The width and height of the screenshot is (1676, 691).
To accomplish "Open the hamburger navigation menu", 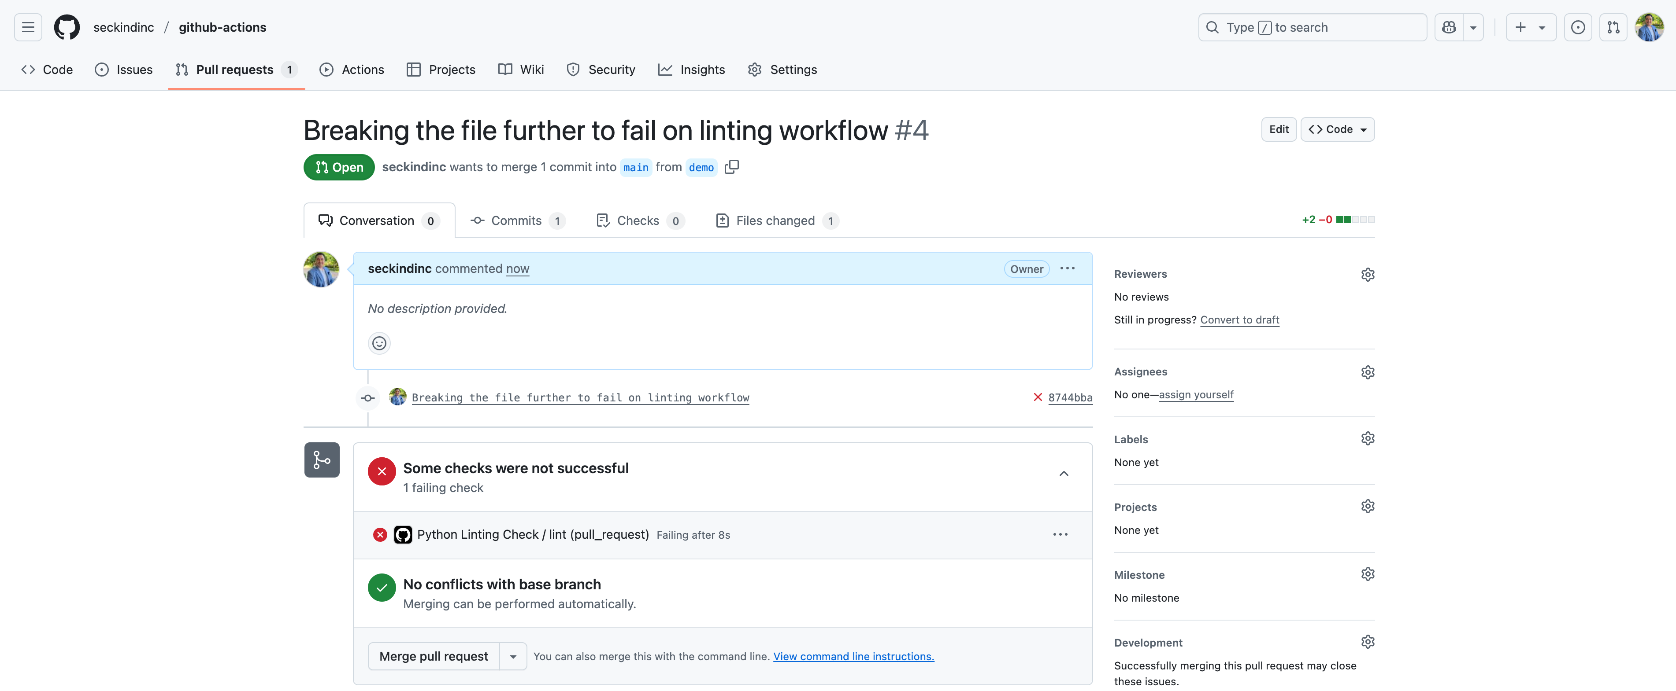I will click(28, 27).
